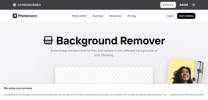The height and width of the screenshot is (100, 208).
Task: Click the globe language icon
Action: pos(14,5)
